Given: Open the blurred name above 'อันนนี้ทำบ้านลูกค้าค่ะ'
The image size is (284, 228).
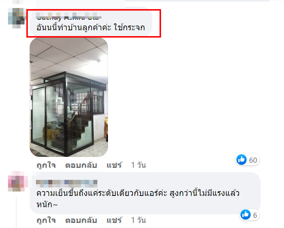Looking at the screenshot, I should pos(69,16).
